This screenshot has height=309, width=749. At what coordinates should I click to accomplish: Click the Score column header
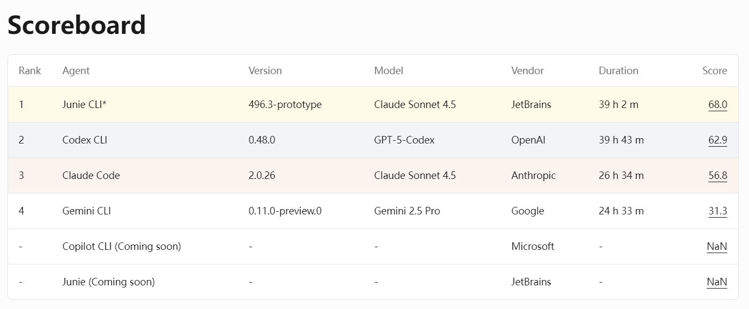(x=715, y=71)
